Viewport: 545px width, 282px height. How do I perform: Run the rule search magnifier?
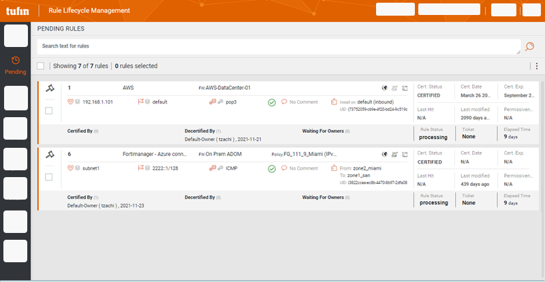pyautogui.click(x=529, y=46)
